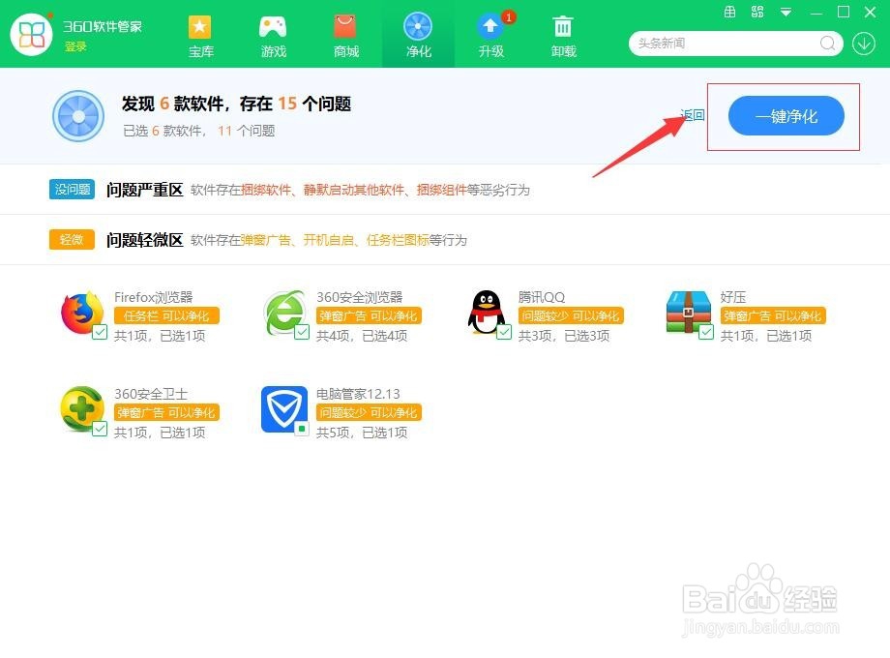Click the blue circular scan progress indicator
The width and height of the screenshot is (890, 658).
point(77,116)
